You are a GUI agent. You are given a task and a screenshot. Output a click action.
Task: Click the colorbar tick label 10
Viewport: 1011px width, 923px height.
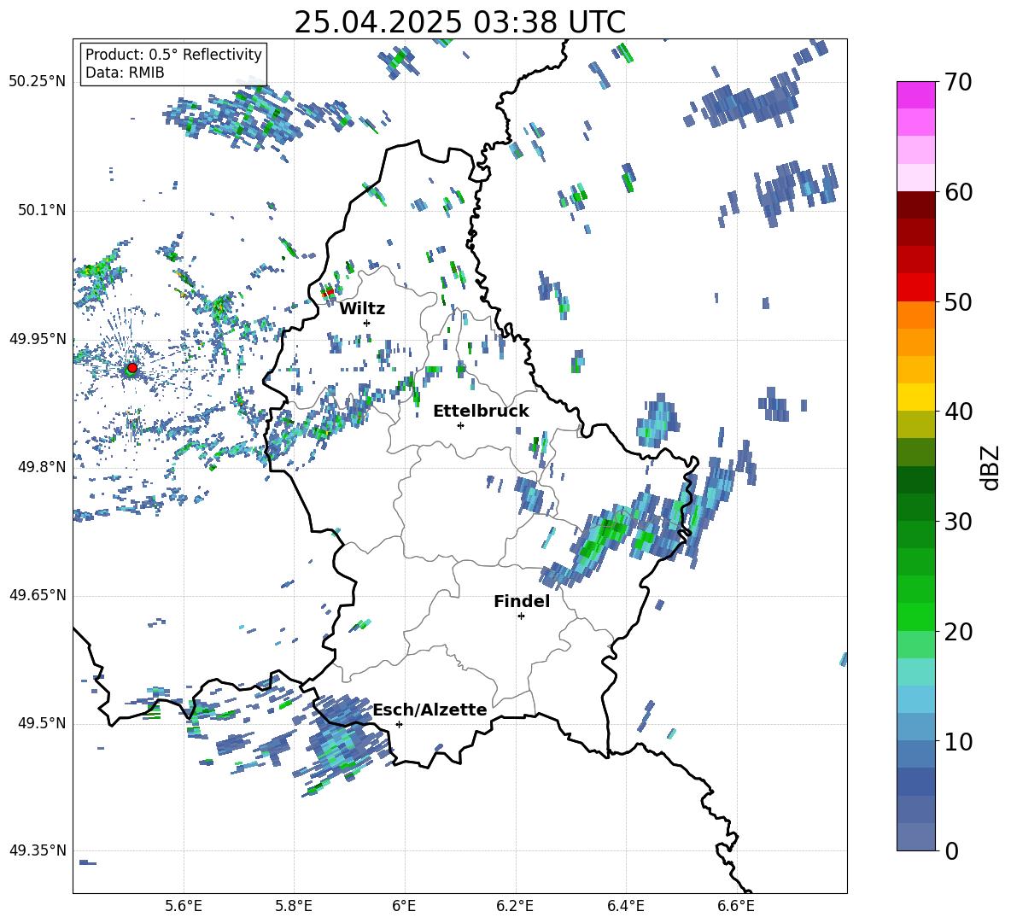(957, 741)
